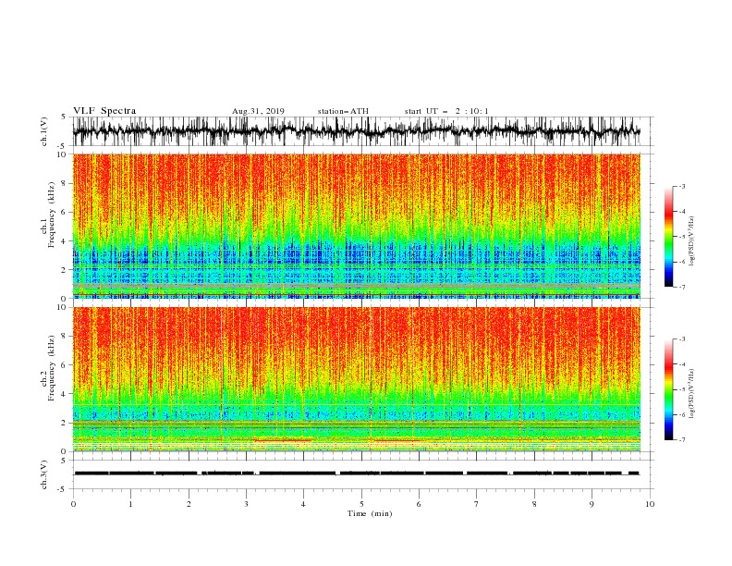Click the ch.2 spectrogram color scale bar
Screen dimensions: 732x566
pos(669,389)
